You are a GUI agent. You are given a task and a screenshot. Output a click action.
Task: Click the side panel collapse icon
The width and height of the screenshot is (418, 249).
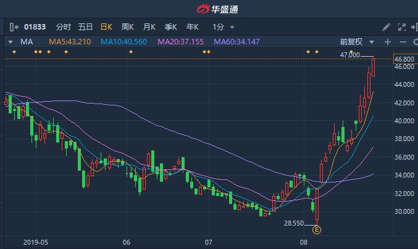point(414,27)
